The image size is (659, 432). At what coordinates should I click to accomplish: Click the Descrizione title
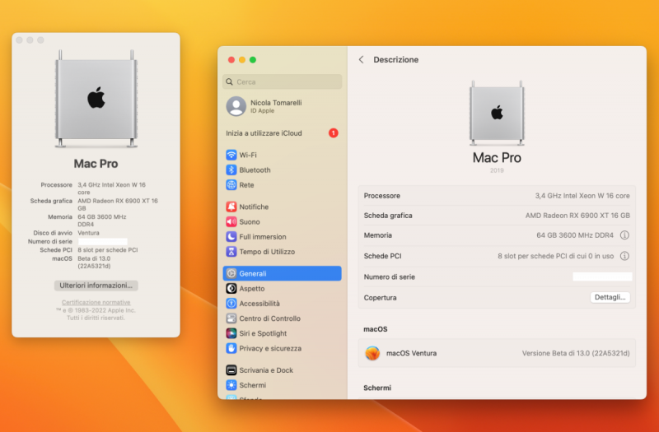[396, 59]
